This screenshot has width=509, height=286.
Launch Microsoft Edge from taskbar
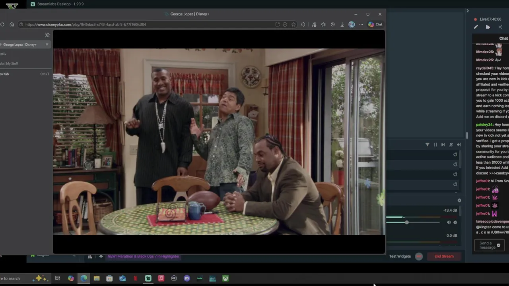[84, 278]
